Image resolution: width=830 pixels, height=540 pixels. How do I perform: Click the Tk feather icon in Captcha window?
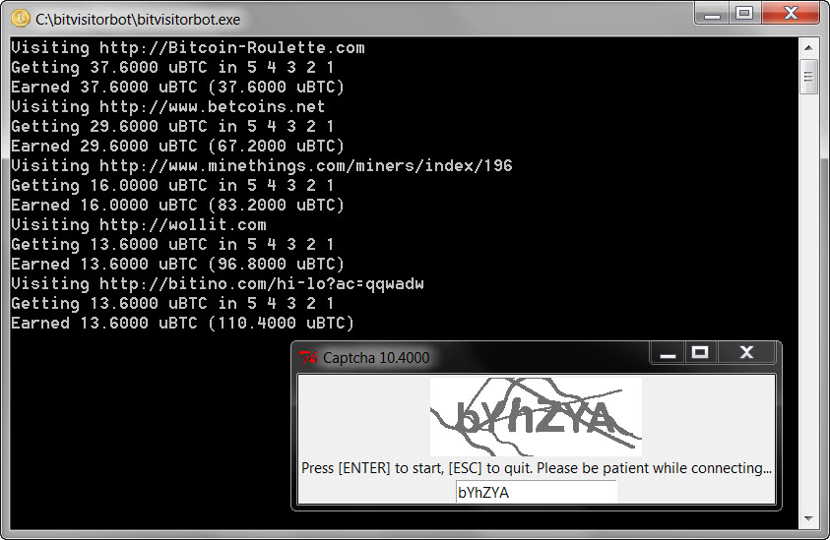click(308, 358)
